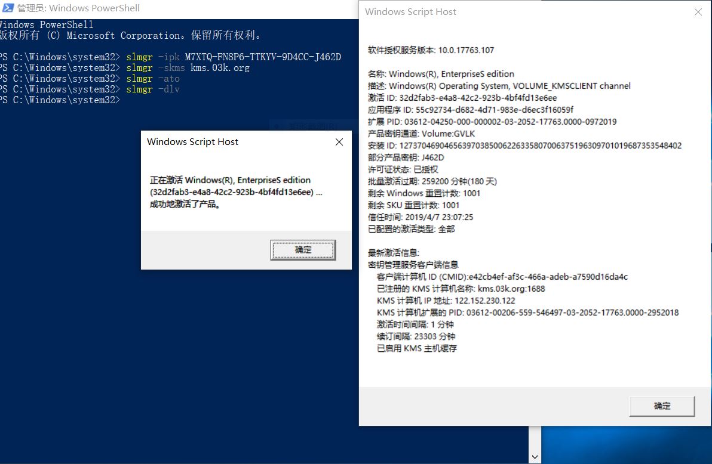Screen dimensions: 712x464
Task: Click the 已启用 KMS 主机缓存 line
Action: (x=417, y=348)
